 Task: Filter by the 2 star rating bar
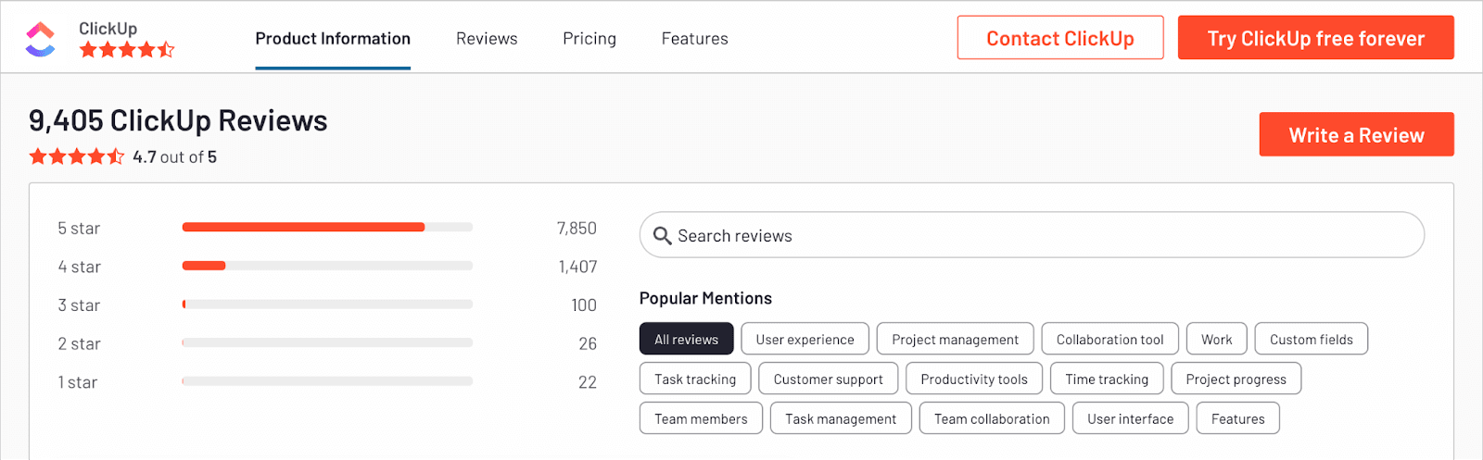(x=327, y=342)
